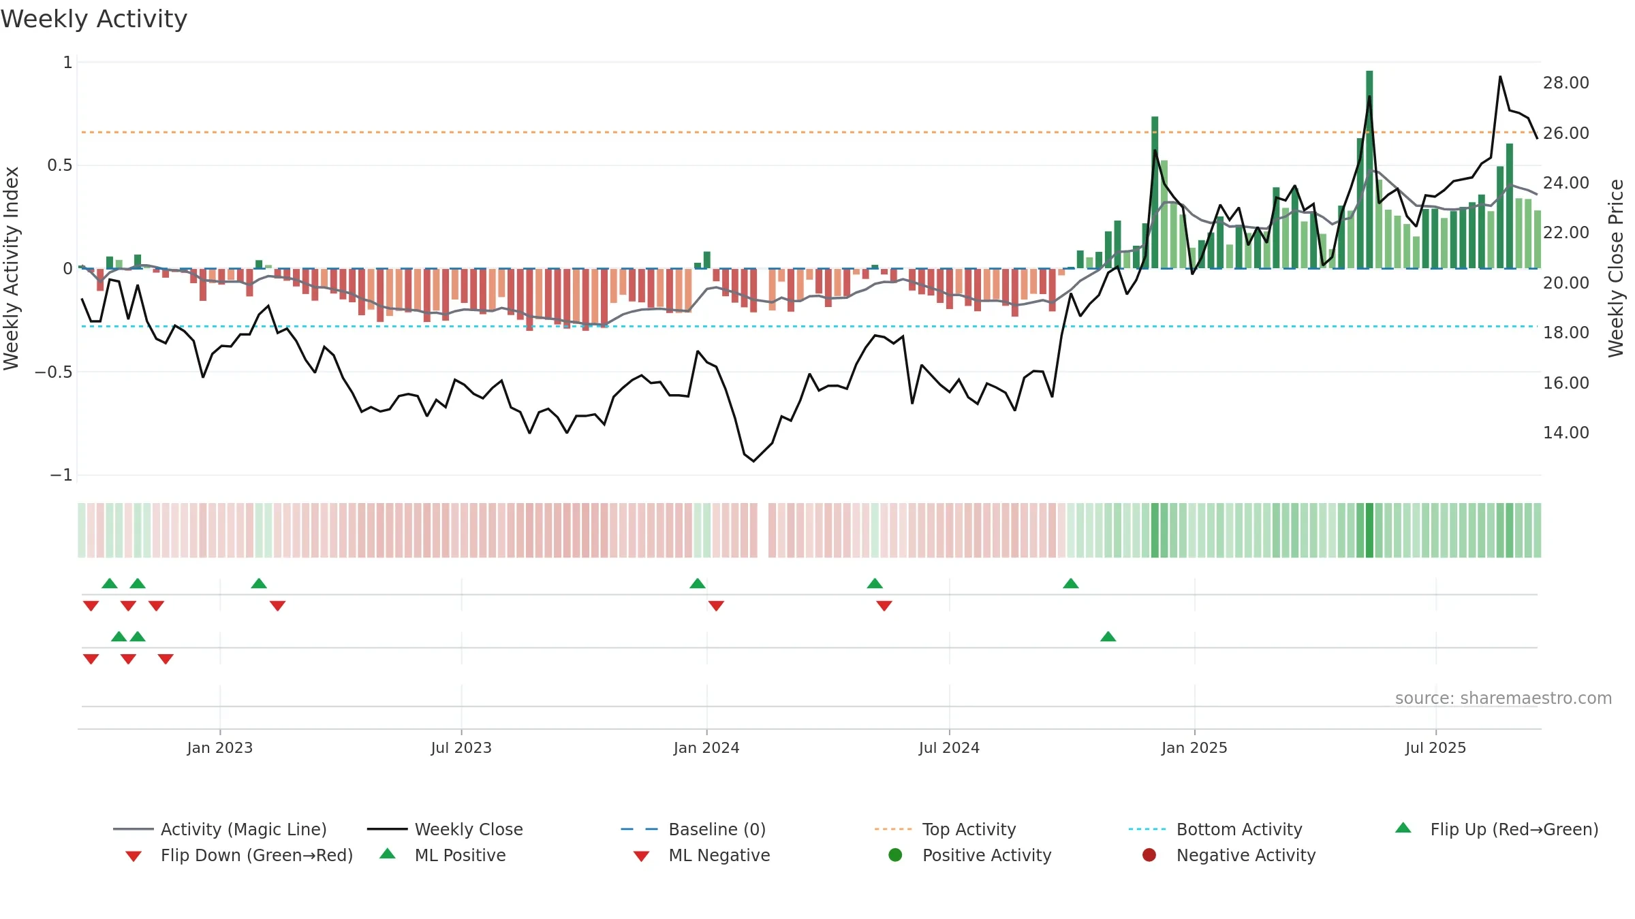Toggle Bottom Activity legend entry
This screenshot has height=919, width=1635.
[1215, 829]
